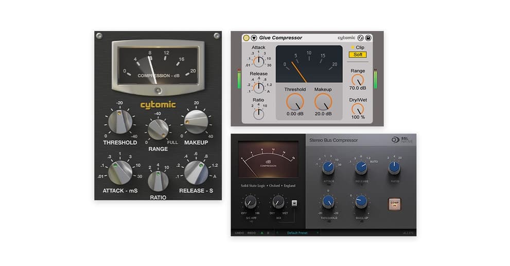Click the Cytomic COMPRESSION - dB VU meter
Screen dimensions: 510x266
coord(158,66)
